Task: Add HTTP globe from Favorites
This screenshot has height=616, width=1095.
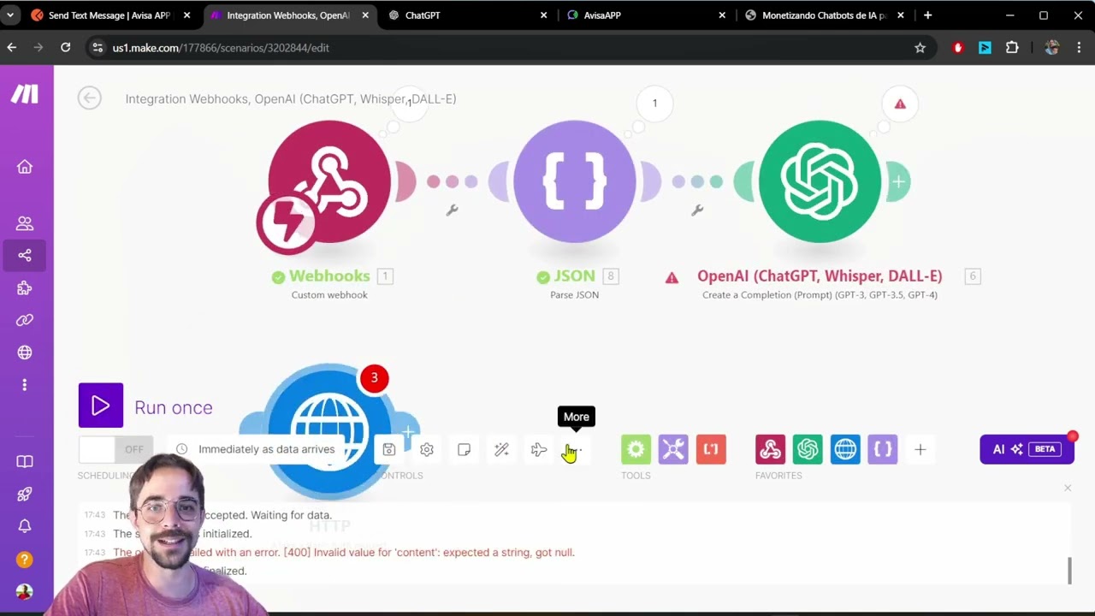Action: click(x=845, y=449)
